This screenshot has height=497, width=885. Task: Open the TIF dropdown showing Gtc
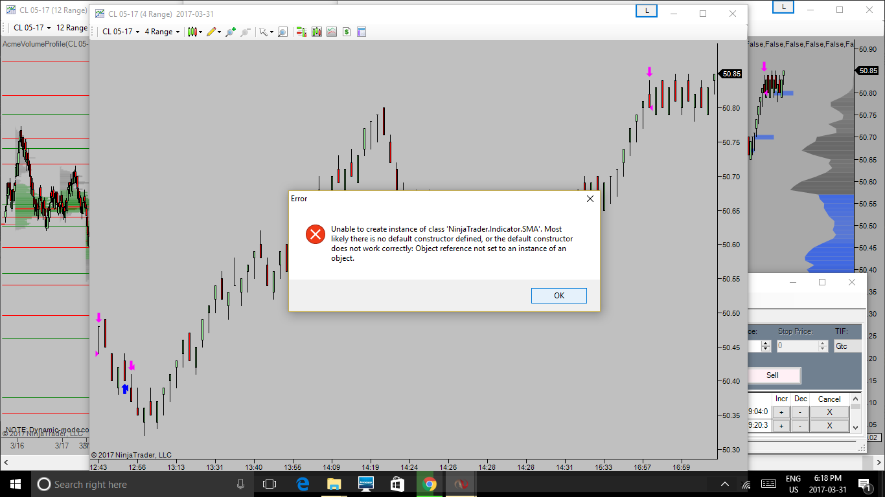pyautogui.click(x=848, y=346)
